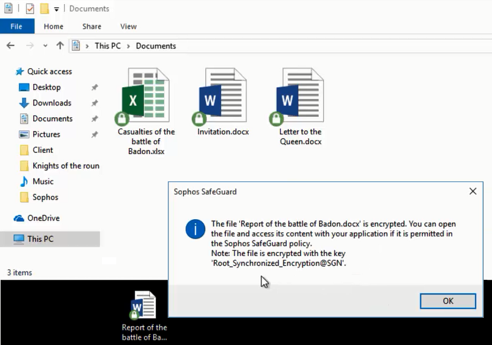This screenshot has height=345, width=492.
Task: Click the pin icon next to Pictures
Action: [x=94, y=135]
